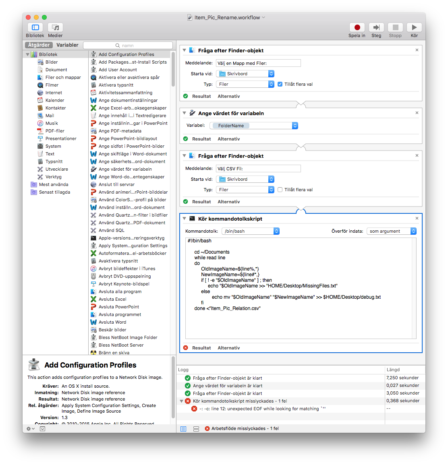Click inside the bash script text area
Viewport: 448px width, 465px height.
[299, 288]
